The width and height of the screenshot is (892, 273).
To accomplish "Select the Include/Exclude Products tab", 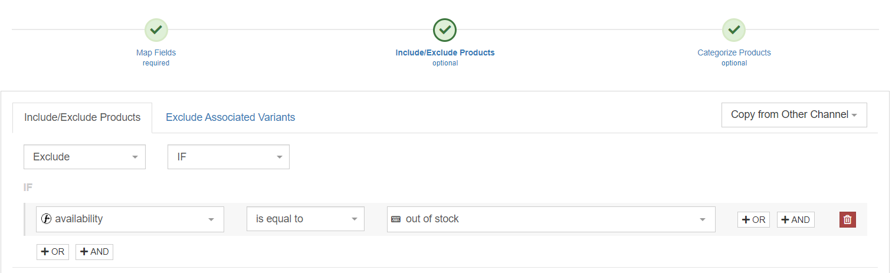I will 82,117.
